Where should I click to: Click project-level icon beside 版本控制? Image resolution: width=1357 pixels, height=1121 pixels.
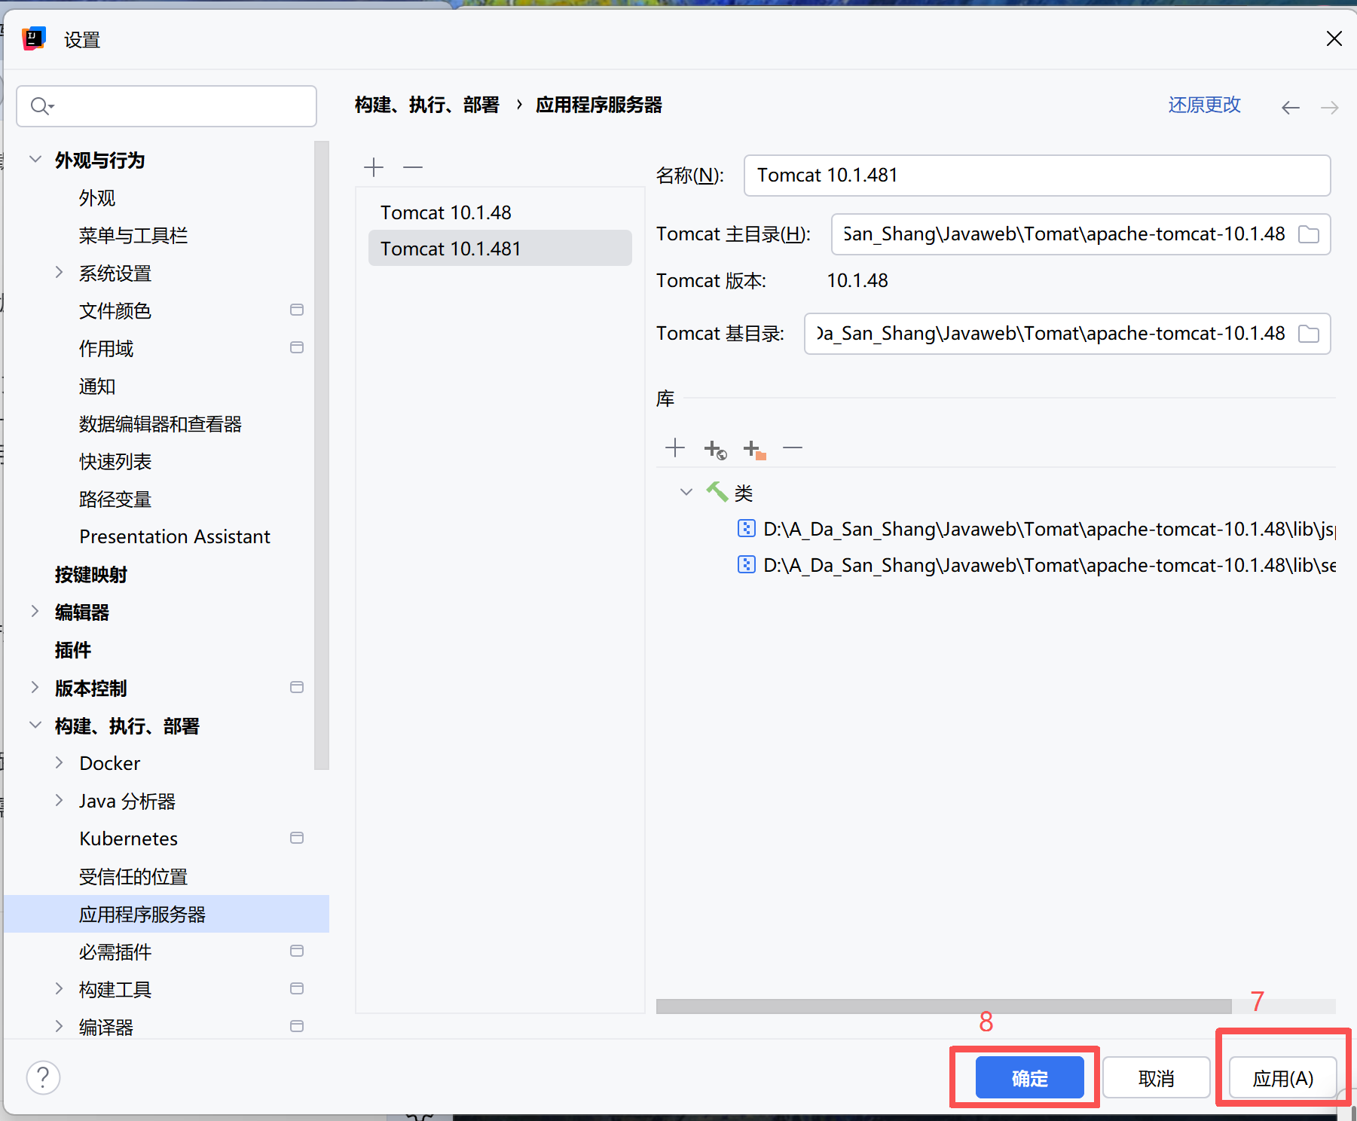click(297, 687)
